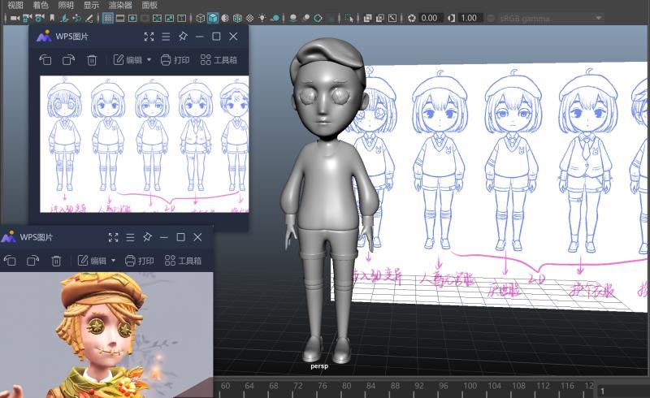Viewport: 650px width, 398px height.
Task: Expand the 编辑 dropdown in the bottom WPS window
Action: [113, 261]
